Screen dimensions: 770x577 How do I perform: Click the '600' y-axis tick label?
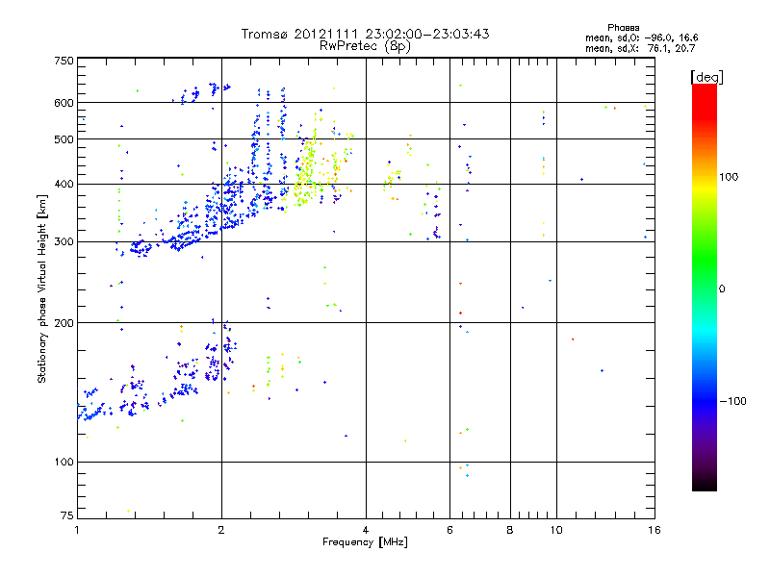64,103
